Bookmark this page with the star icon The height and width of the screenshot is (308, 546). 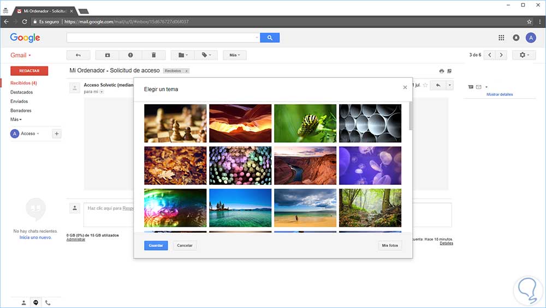529,22
